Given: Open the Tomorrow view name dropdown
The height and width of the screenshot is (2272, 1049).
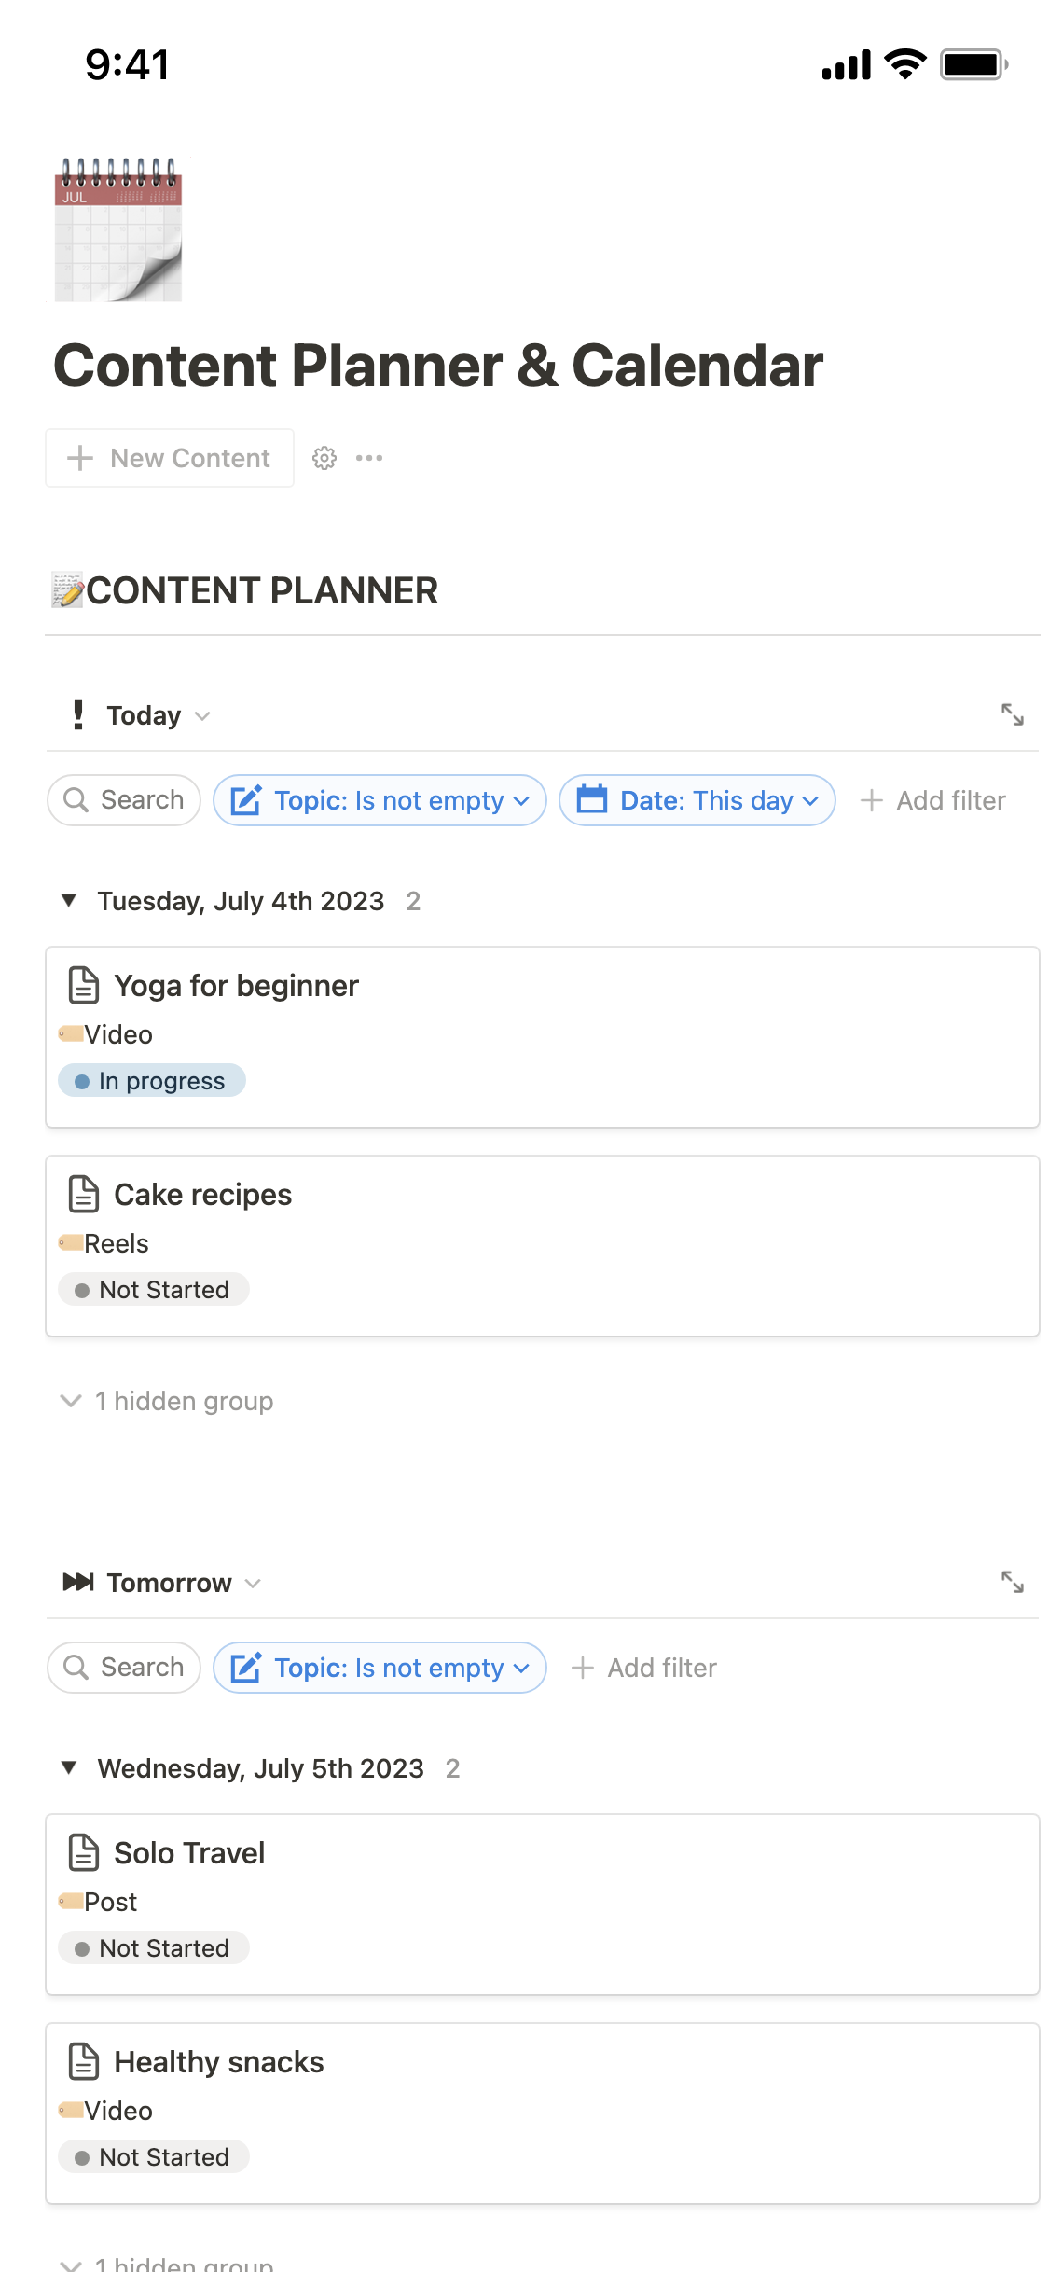Looking at the screenshot, I should coord(254,1583).
